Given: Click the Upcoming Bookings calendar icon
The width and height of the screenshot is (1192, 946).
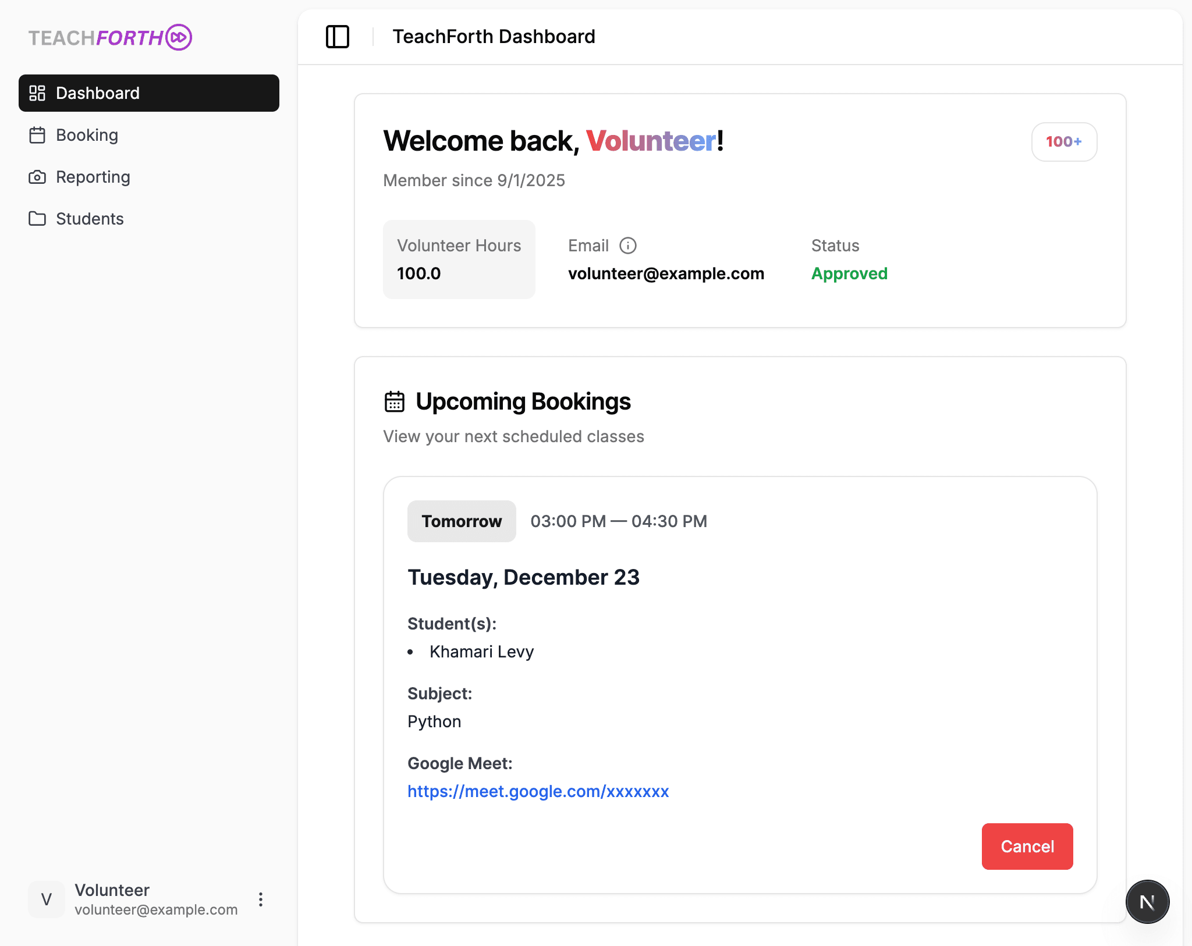Looking at the screenshot, I should pos(394,401).
